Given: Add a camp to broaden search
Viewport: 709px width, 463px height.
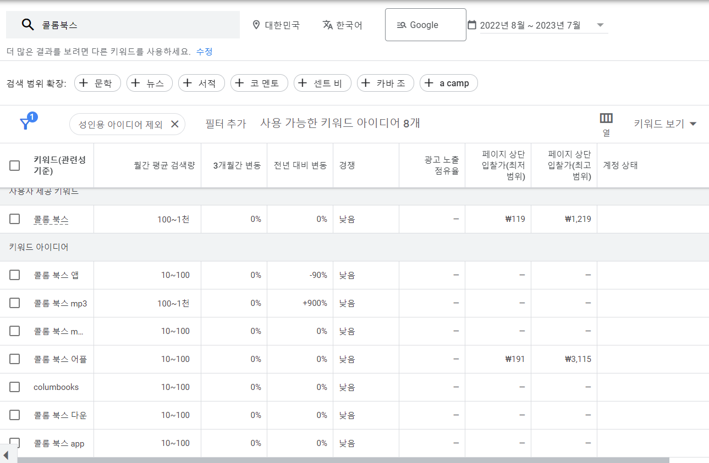Looking at the screenshot, I should [x=449, y=83].
